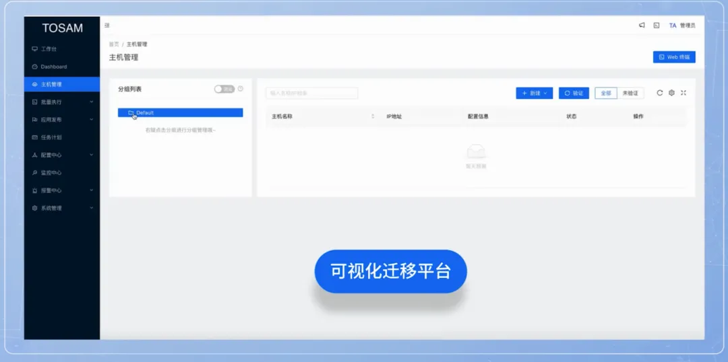This screenshot has width=728, height=362.
Task: Click the fullscreen icon on the table toolbar
Action: 684,93
